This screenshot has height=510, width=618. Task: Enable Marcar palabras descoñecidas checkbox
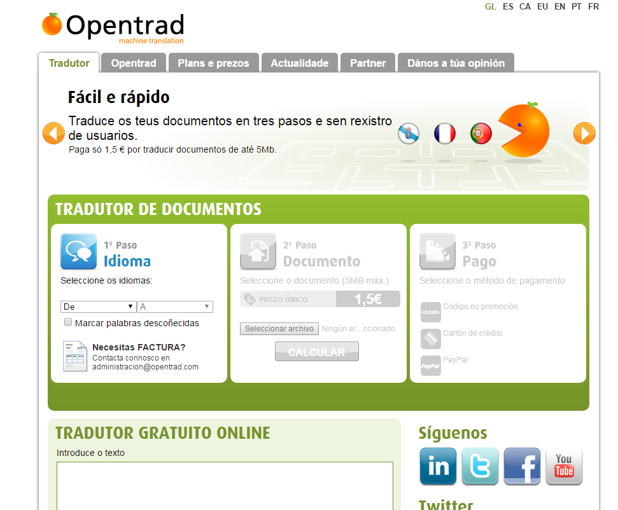(x=68, y=322)
